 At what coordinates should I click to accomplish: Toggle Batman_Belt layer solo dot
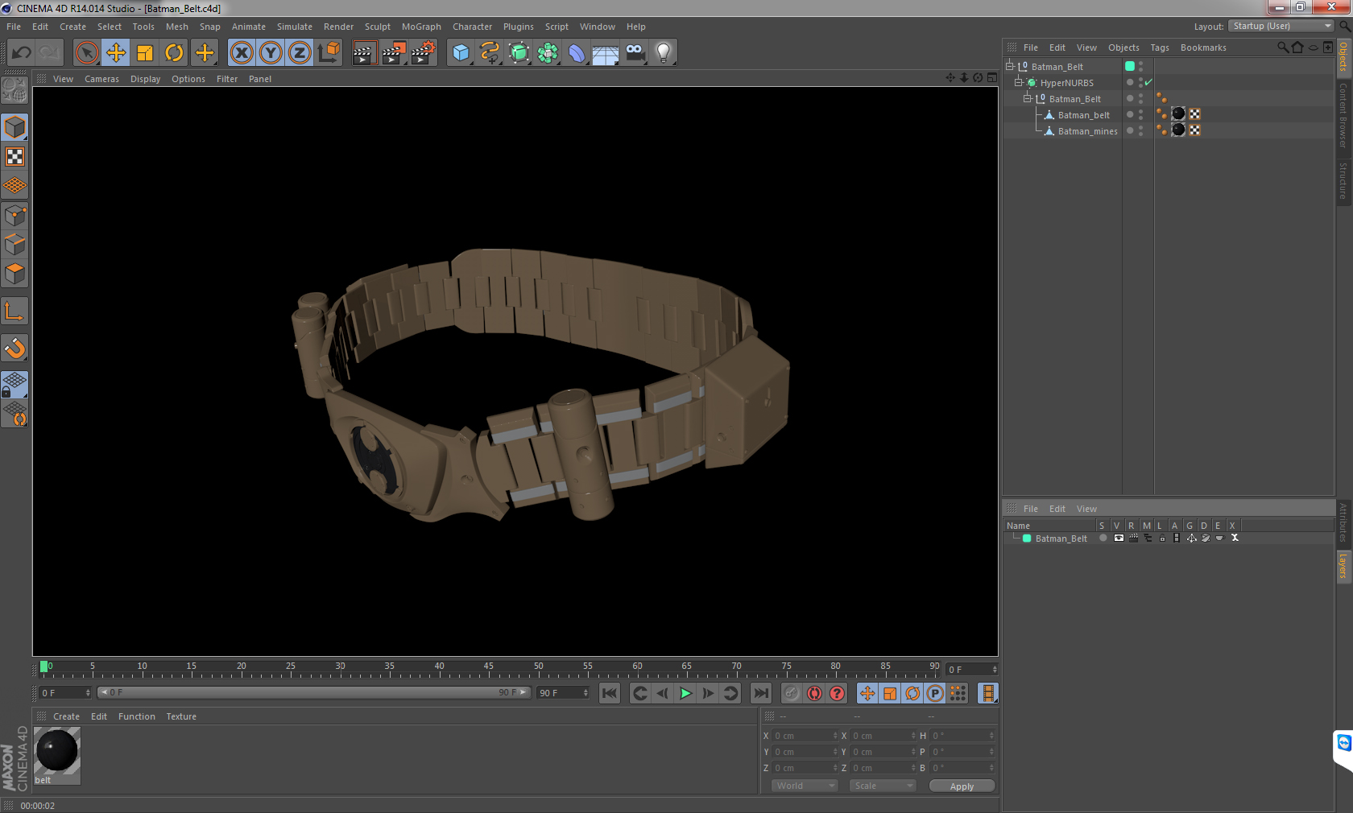point(1103,538)
